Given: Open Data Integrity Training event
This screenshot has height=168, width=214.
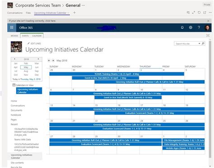Looking at the screenshot, I should (x=183, y=144).
